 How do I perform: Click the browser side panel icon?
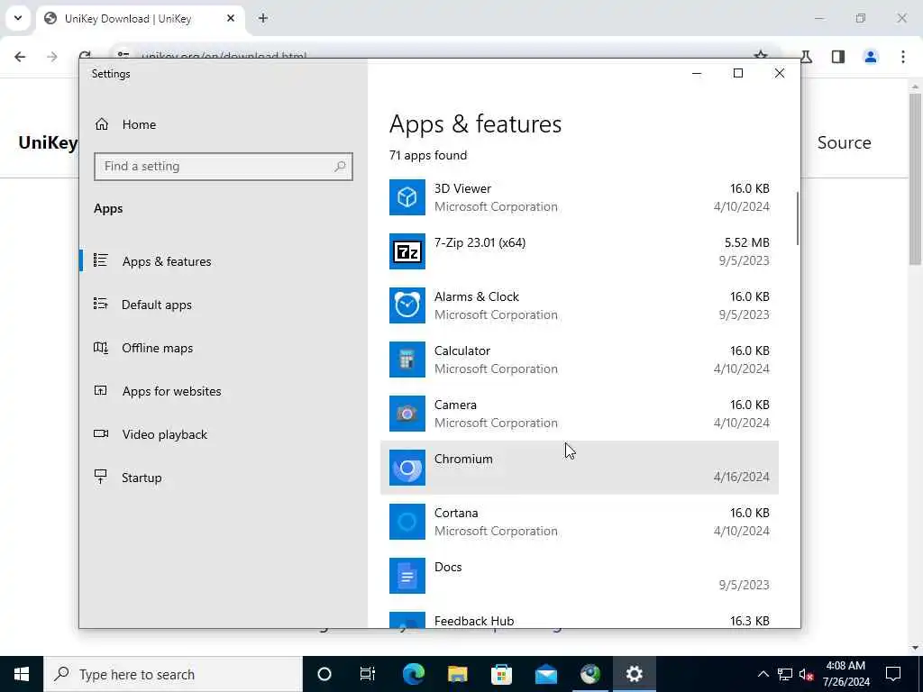click(838, 57)
